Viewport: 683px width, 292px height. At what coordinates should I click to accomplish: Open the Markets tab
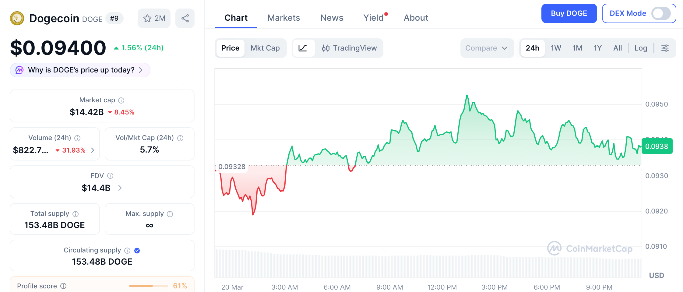(x=284, y=18)
